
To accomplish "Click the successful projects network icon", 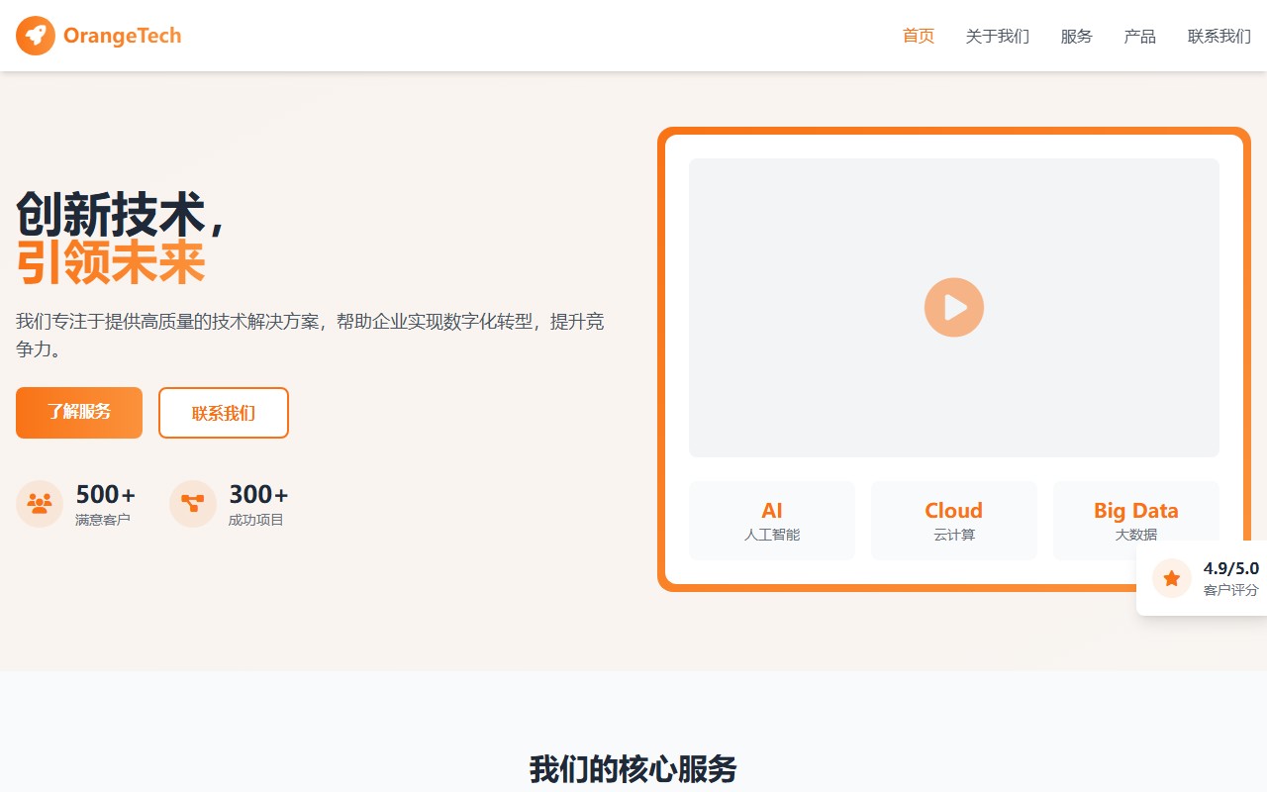I will 193,503.
